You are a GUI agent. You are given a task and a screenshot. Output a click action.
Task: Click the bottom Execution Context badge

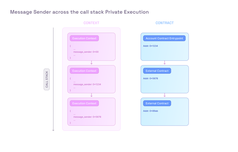84,103
